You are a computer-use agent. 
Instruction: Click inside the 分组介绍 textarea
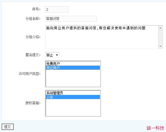pyautogui.click(x=102, y=37)
